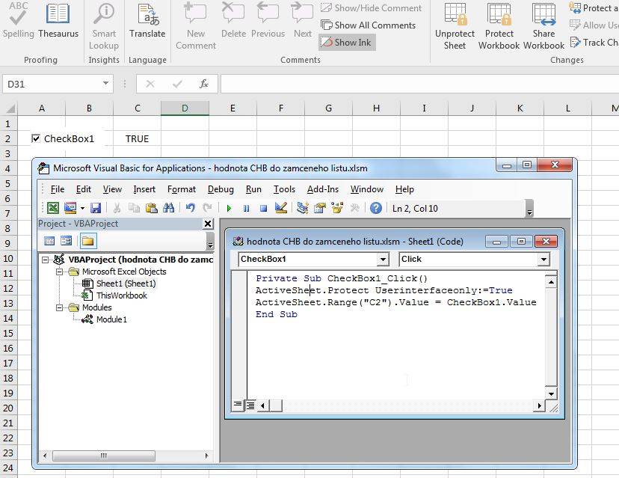619x478 pixels.
Task: Close the Project - VBAProject panel
Action: (x=208, y=224)
